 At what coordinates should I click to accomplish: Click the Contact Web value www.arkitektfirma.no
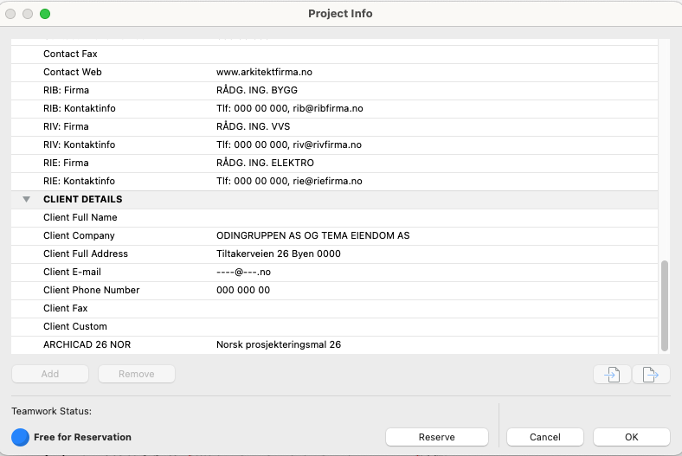[x=263, y=72]
